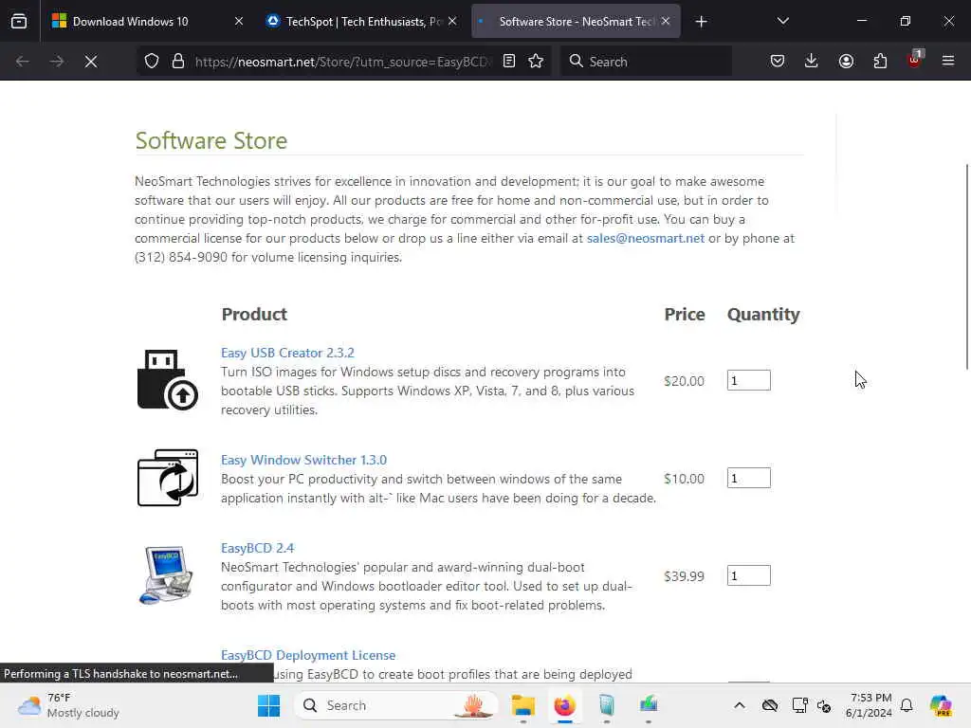971x728 pixels.
Task: Click the taskbar Search box
Action: 396,705
